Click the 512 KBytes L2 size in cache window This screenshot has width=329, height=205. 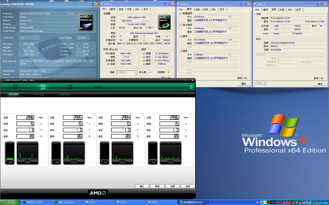[207, 40]
